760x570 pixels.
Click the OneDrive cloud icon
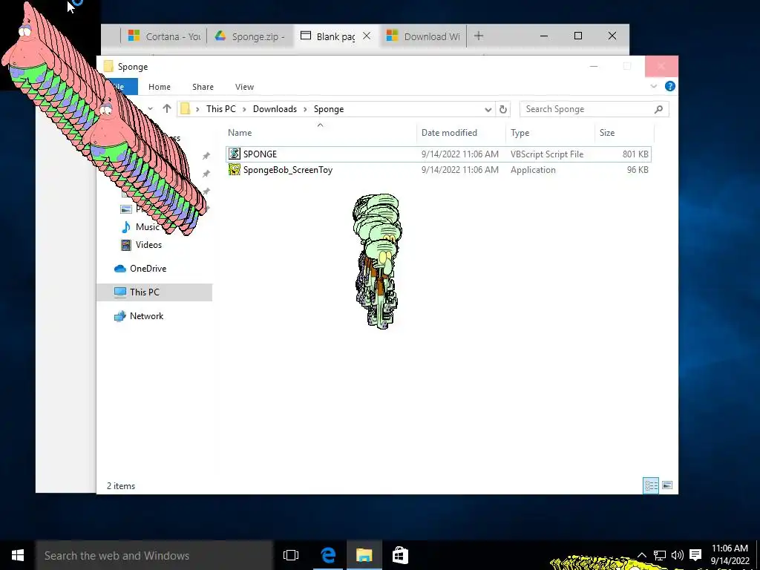(x=120, y=269)
